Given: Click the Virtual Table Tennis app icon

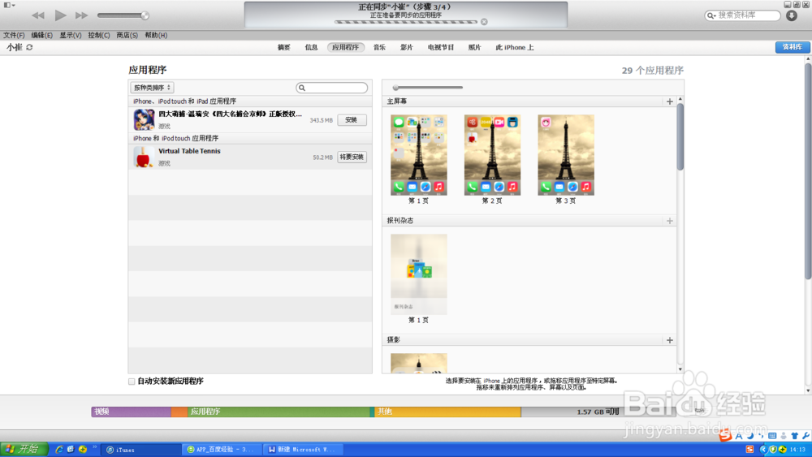Looking at the screenshot, I should coord(144,157).
